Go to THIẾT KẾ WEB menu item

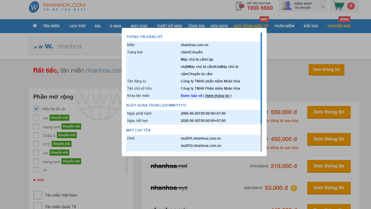[x=169, y=26]
